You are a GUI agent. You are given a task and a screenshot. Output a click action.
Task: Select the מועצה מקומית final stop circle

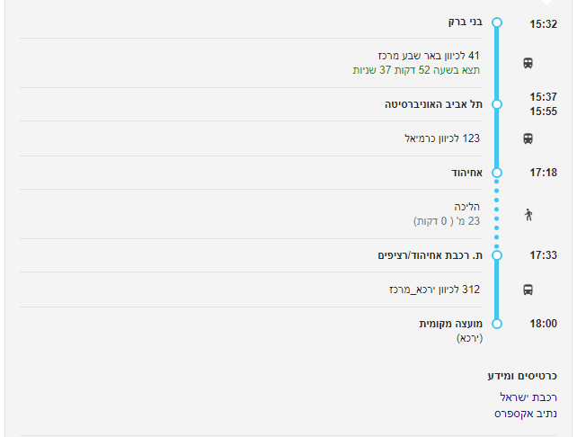coord(497,323)
